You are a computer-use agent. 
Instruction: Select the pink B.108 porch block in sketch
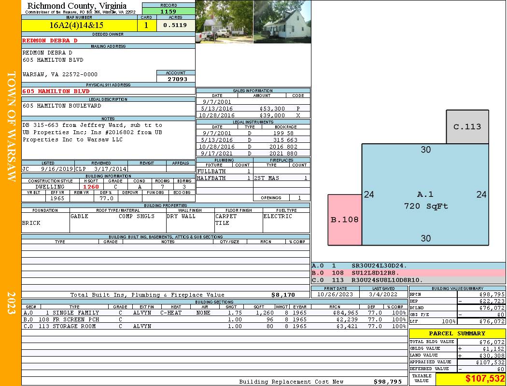click(x=345, y=220)
